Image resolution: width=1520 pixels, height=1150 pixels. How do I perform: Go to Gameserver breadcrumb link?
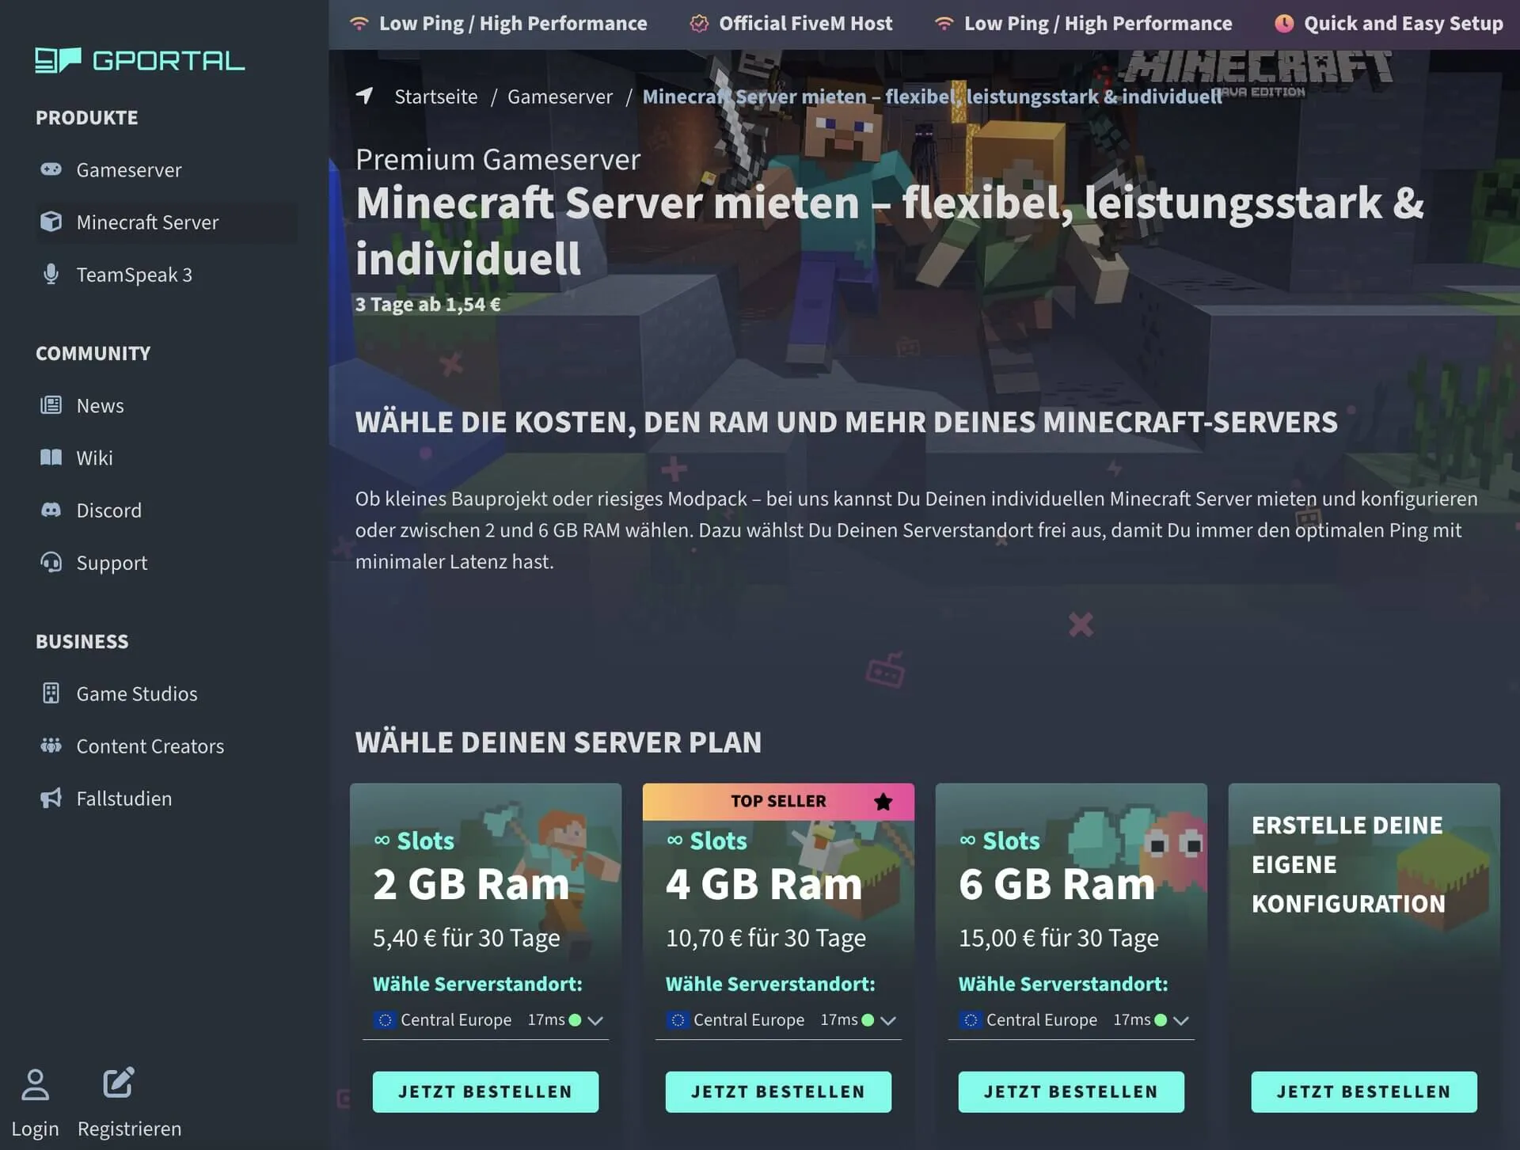coord(560,97)
